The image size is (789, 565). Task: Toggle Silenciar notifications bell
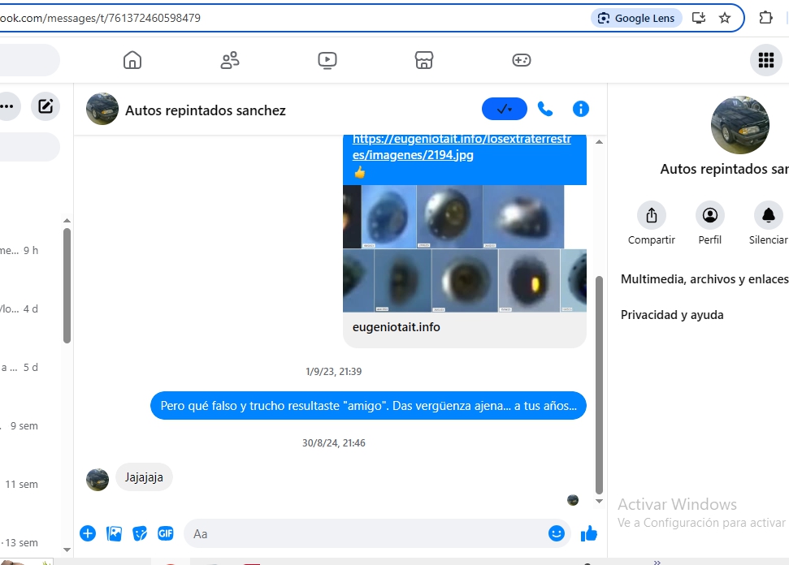768,215
